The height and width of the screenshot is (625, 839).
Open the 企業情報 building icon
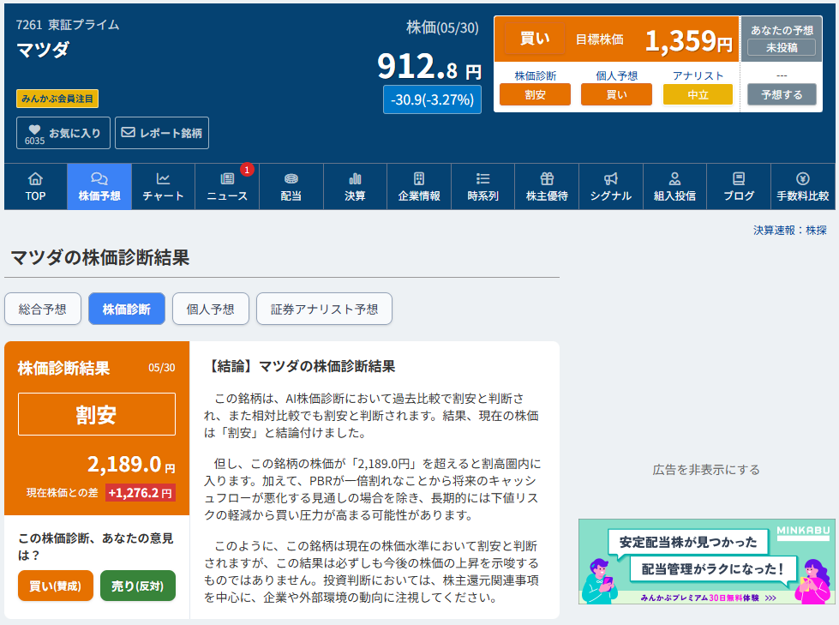tap(419, 178)
